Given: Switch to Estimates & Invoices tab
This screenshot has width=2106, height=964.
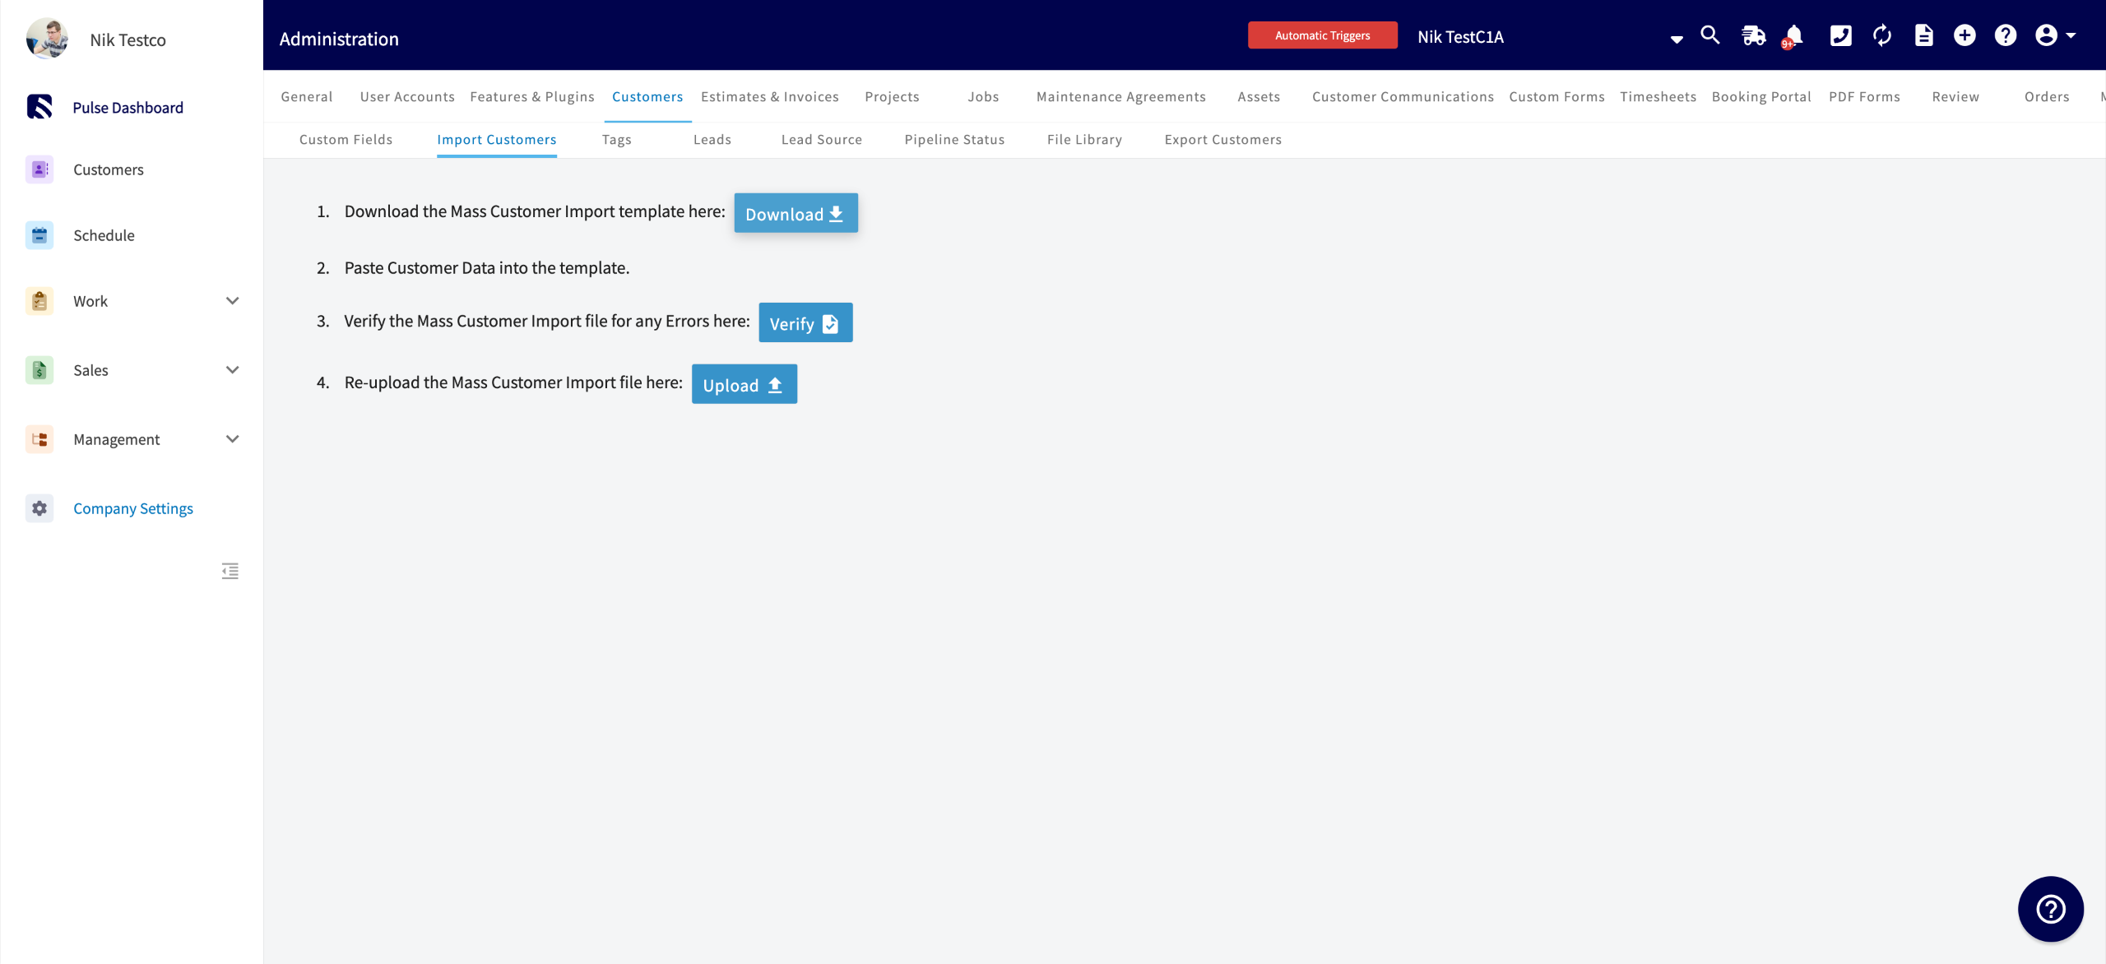Looking at the screenshot, I should [x=769, y=97].
